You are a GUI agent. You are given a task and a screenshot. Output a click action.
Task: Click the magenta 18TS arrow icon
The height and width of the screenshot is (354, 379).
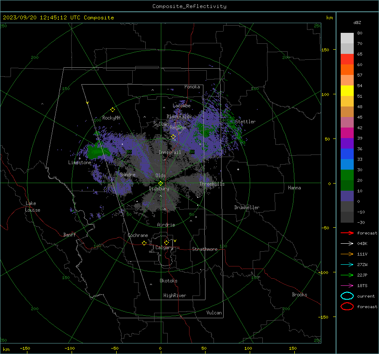[x=347, y=286]
